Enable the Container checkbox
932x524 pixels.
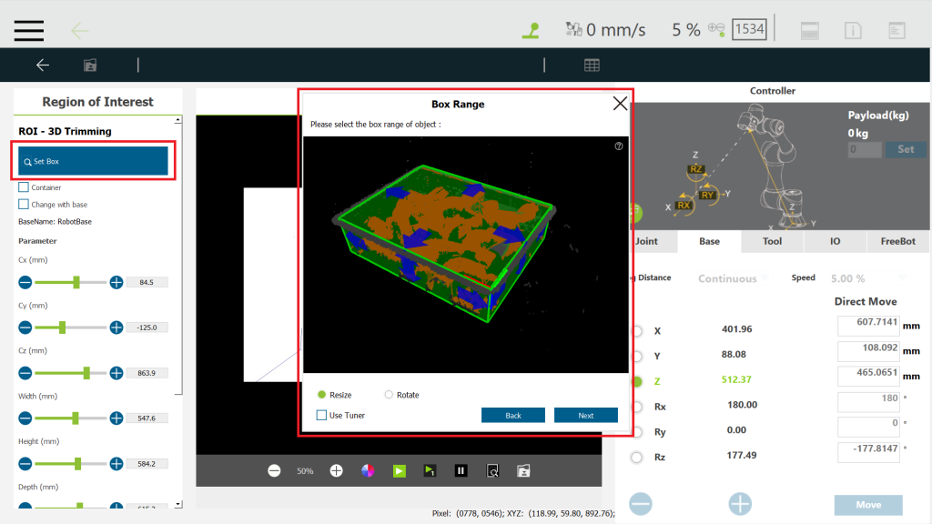24,187
